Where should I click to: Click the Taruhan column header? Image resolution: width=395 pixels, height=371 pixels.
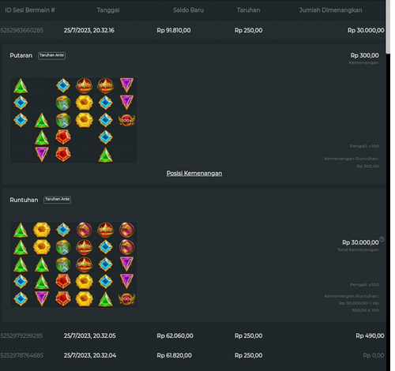click(248, 10)
